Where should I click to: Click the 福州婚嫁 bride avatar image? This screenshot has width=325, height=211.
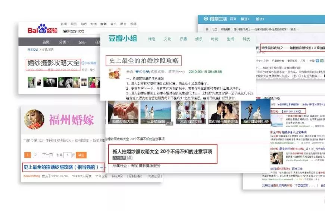pos(34,119)
